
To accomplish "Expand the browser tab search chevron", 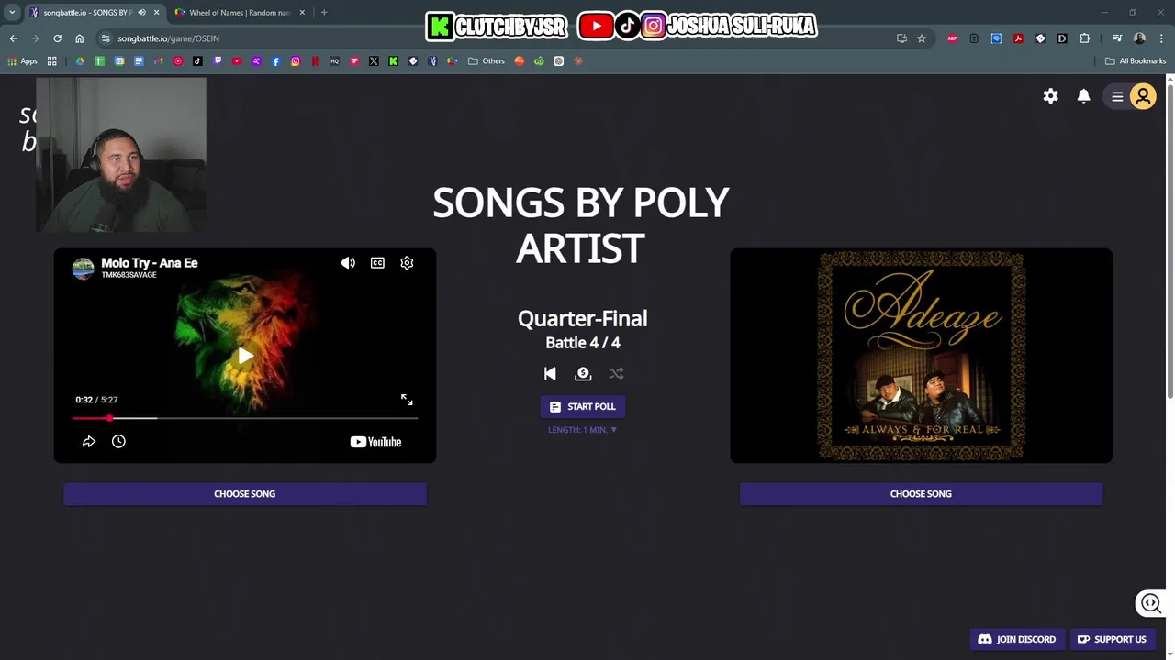I will pyautogui.click(x=12, y=13).
